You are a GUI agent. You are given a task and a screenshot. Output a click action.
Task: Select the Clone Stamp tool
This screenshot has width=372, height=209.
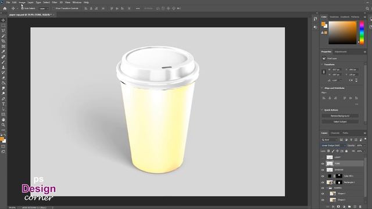(x=3, y=67)
